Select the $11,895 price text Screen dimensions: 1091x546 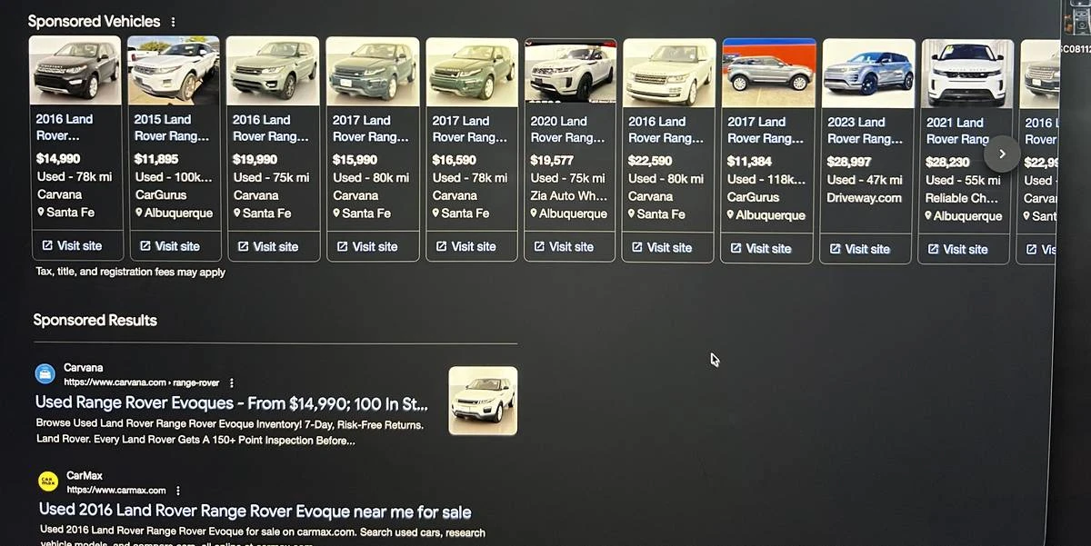click(156, 159)
